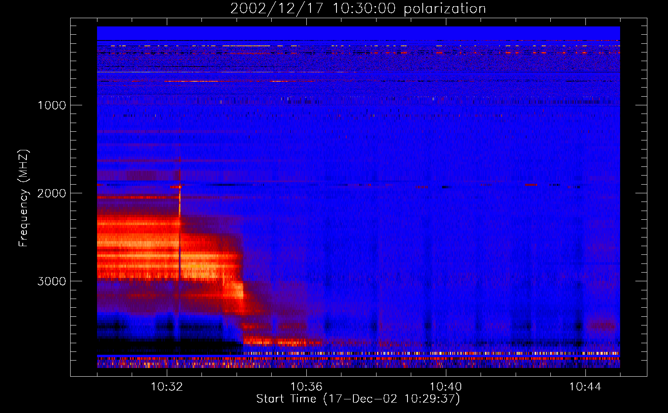The height and width of the screenshot is (413, 668).
Task: Click the "3000" frequency tick label
Action: coord(52,281)
